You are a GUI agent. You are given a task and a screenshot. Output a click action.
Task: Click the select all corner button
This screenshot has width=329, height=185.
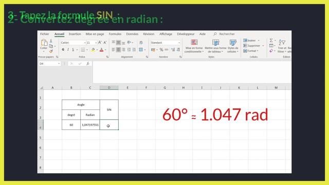pyautogui.click(x=41, y=88)
